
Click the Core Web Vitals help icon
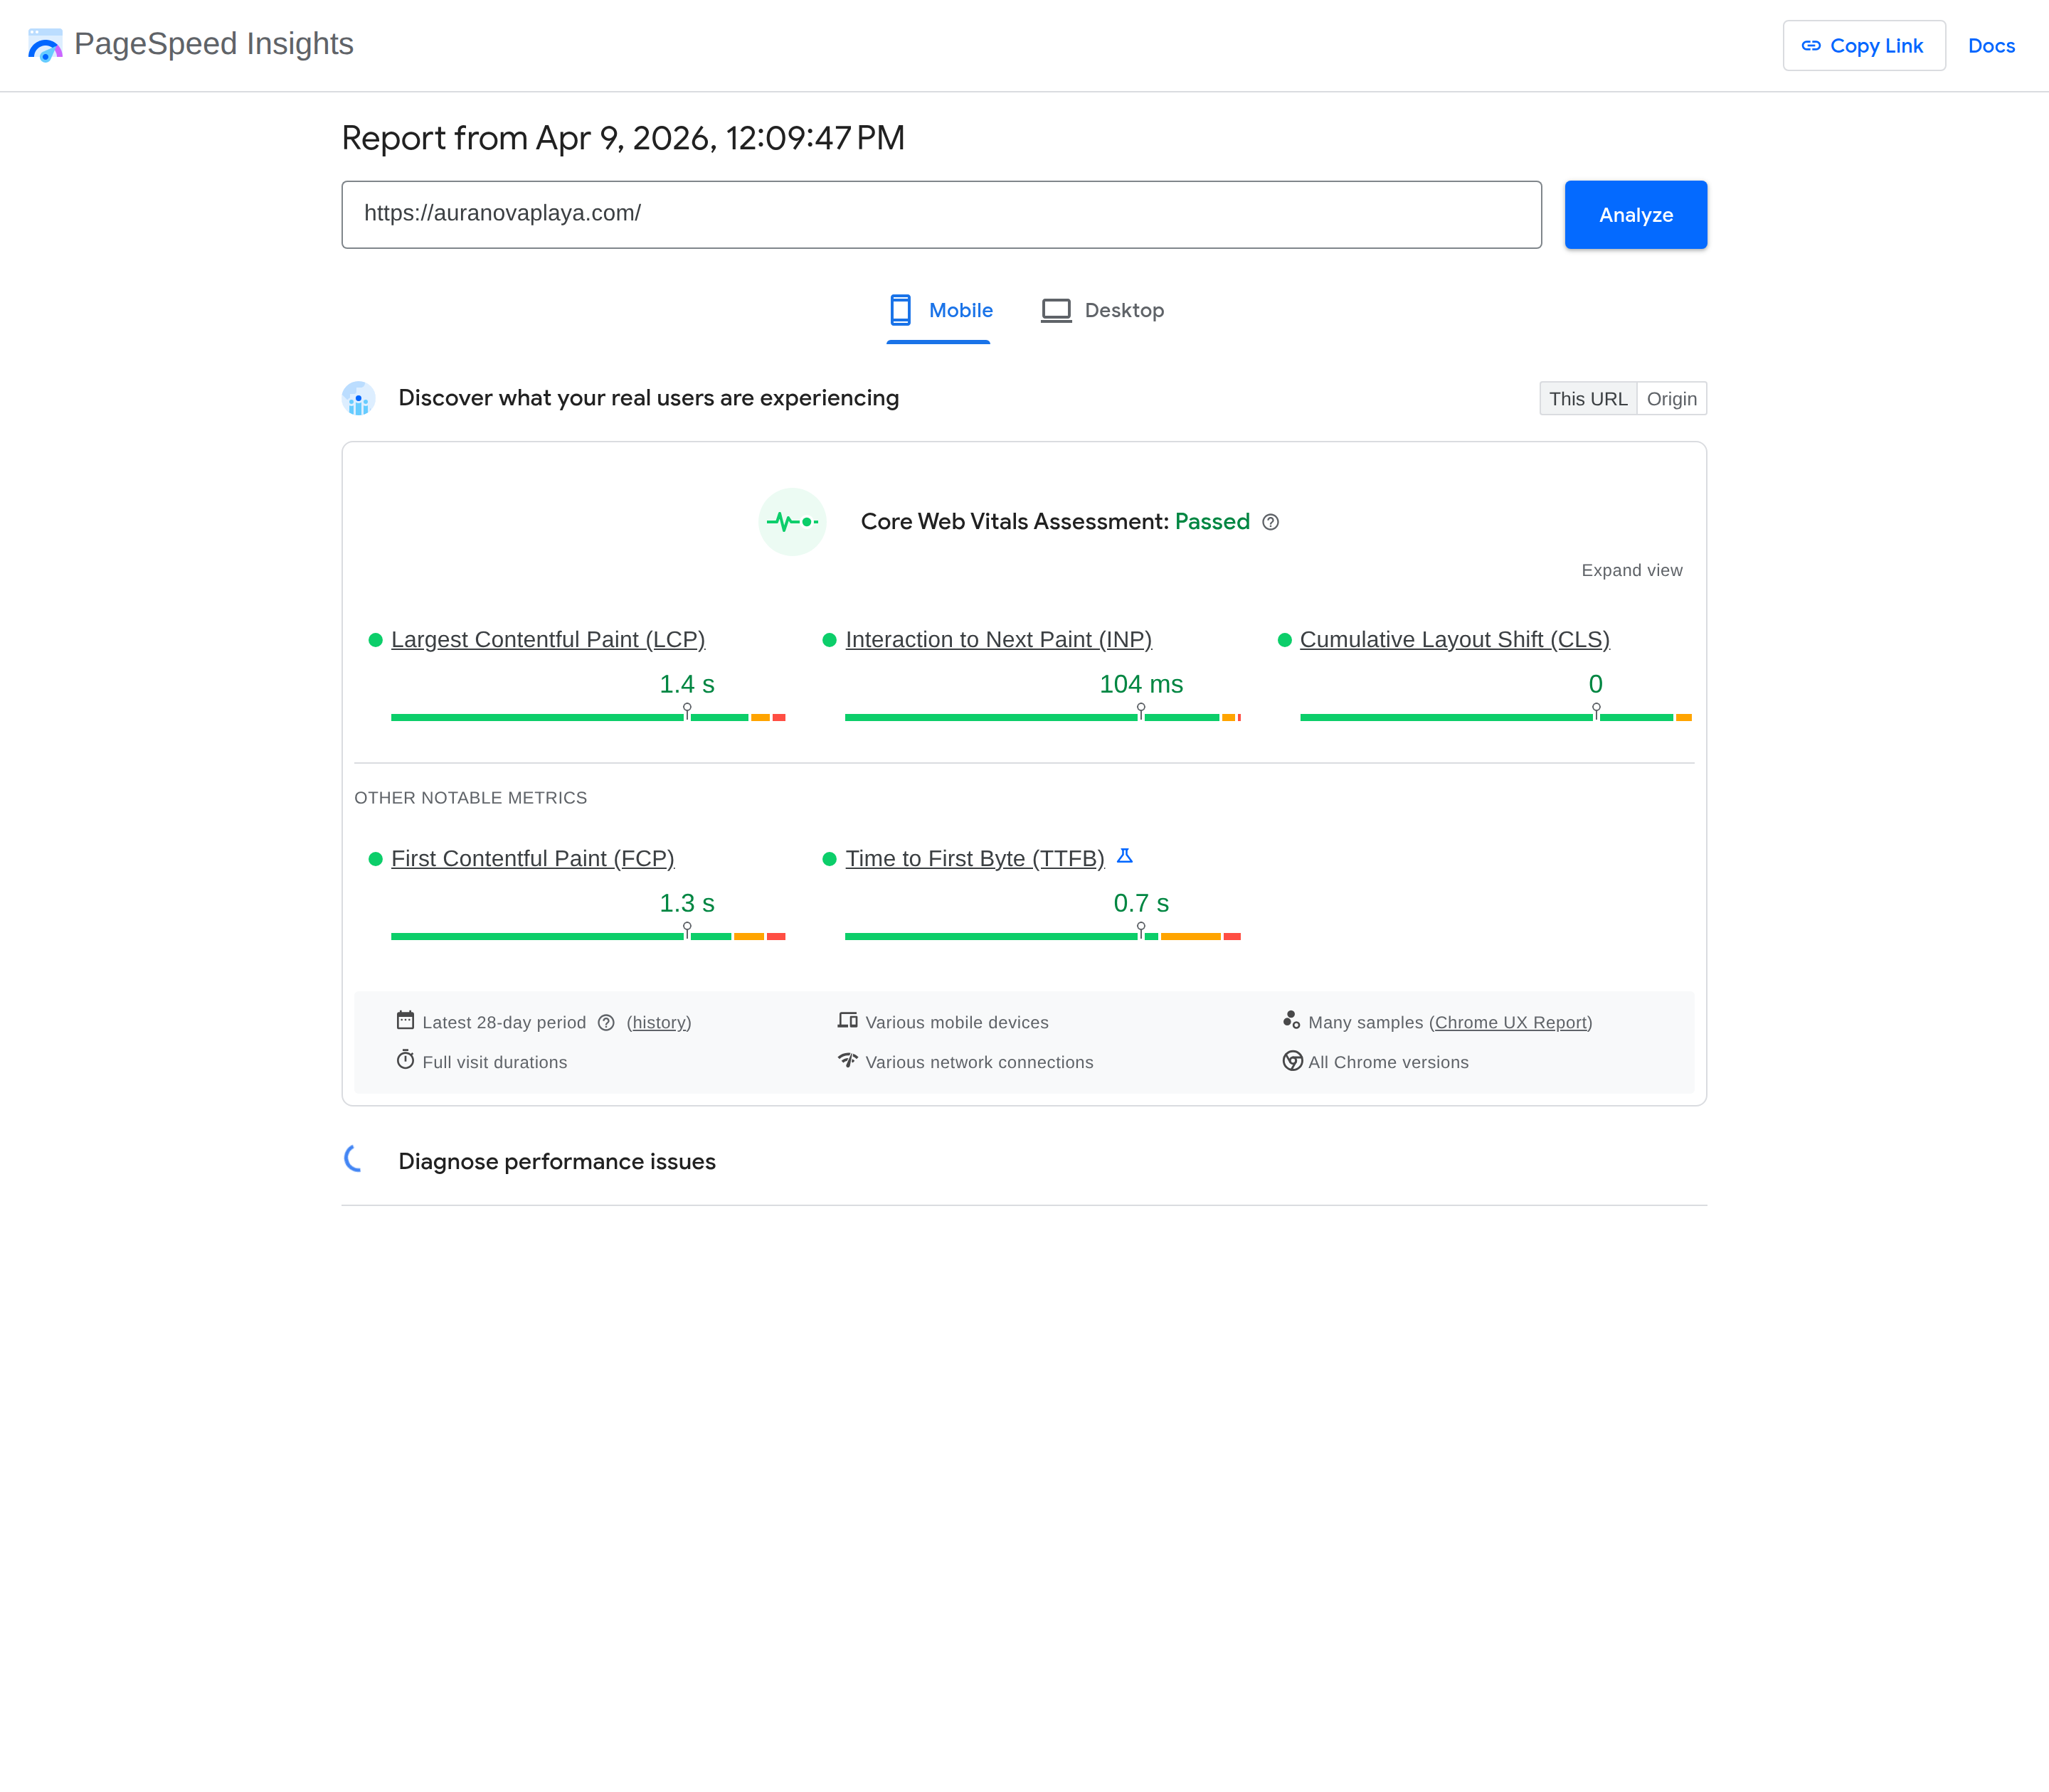point(1271,522)
